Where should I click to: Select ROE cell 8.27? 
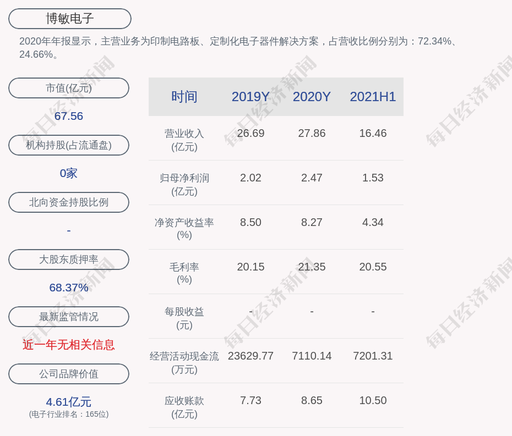tap(312, 223)
